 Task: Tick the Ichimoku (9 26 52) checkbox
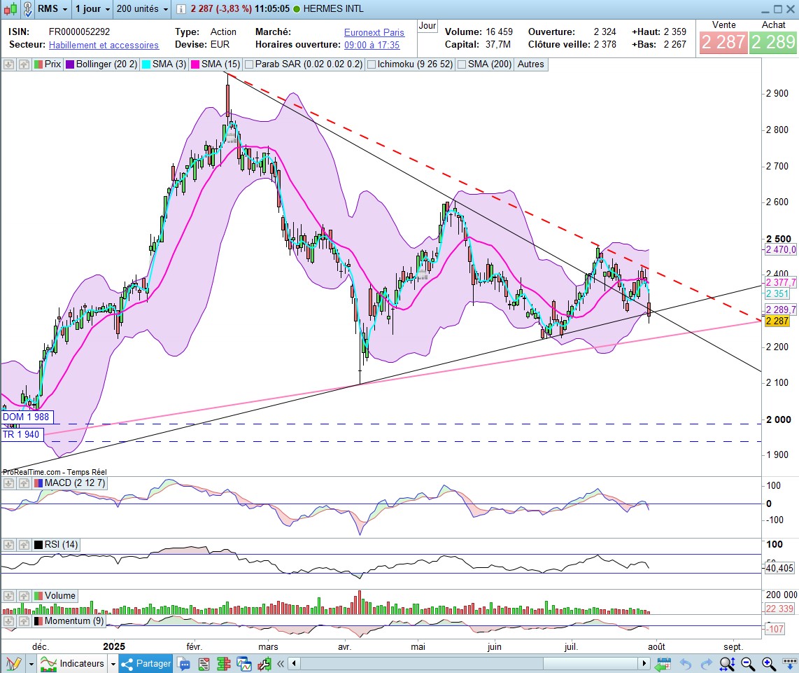point(372,64)
